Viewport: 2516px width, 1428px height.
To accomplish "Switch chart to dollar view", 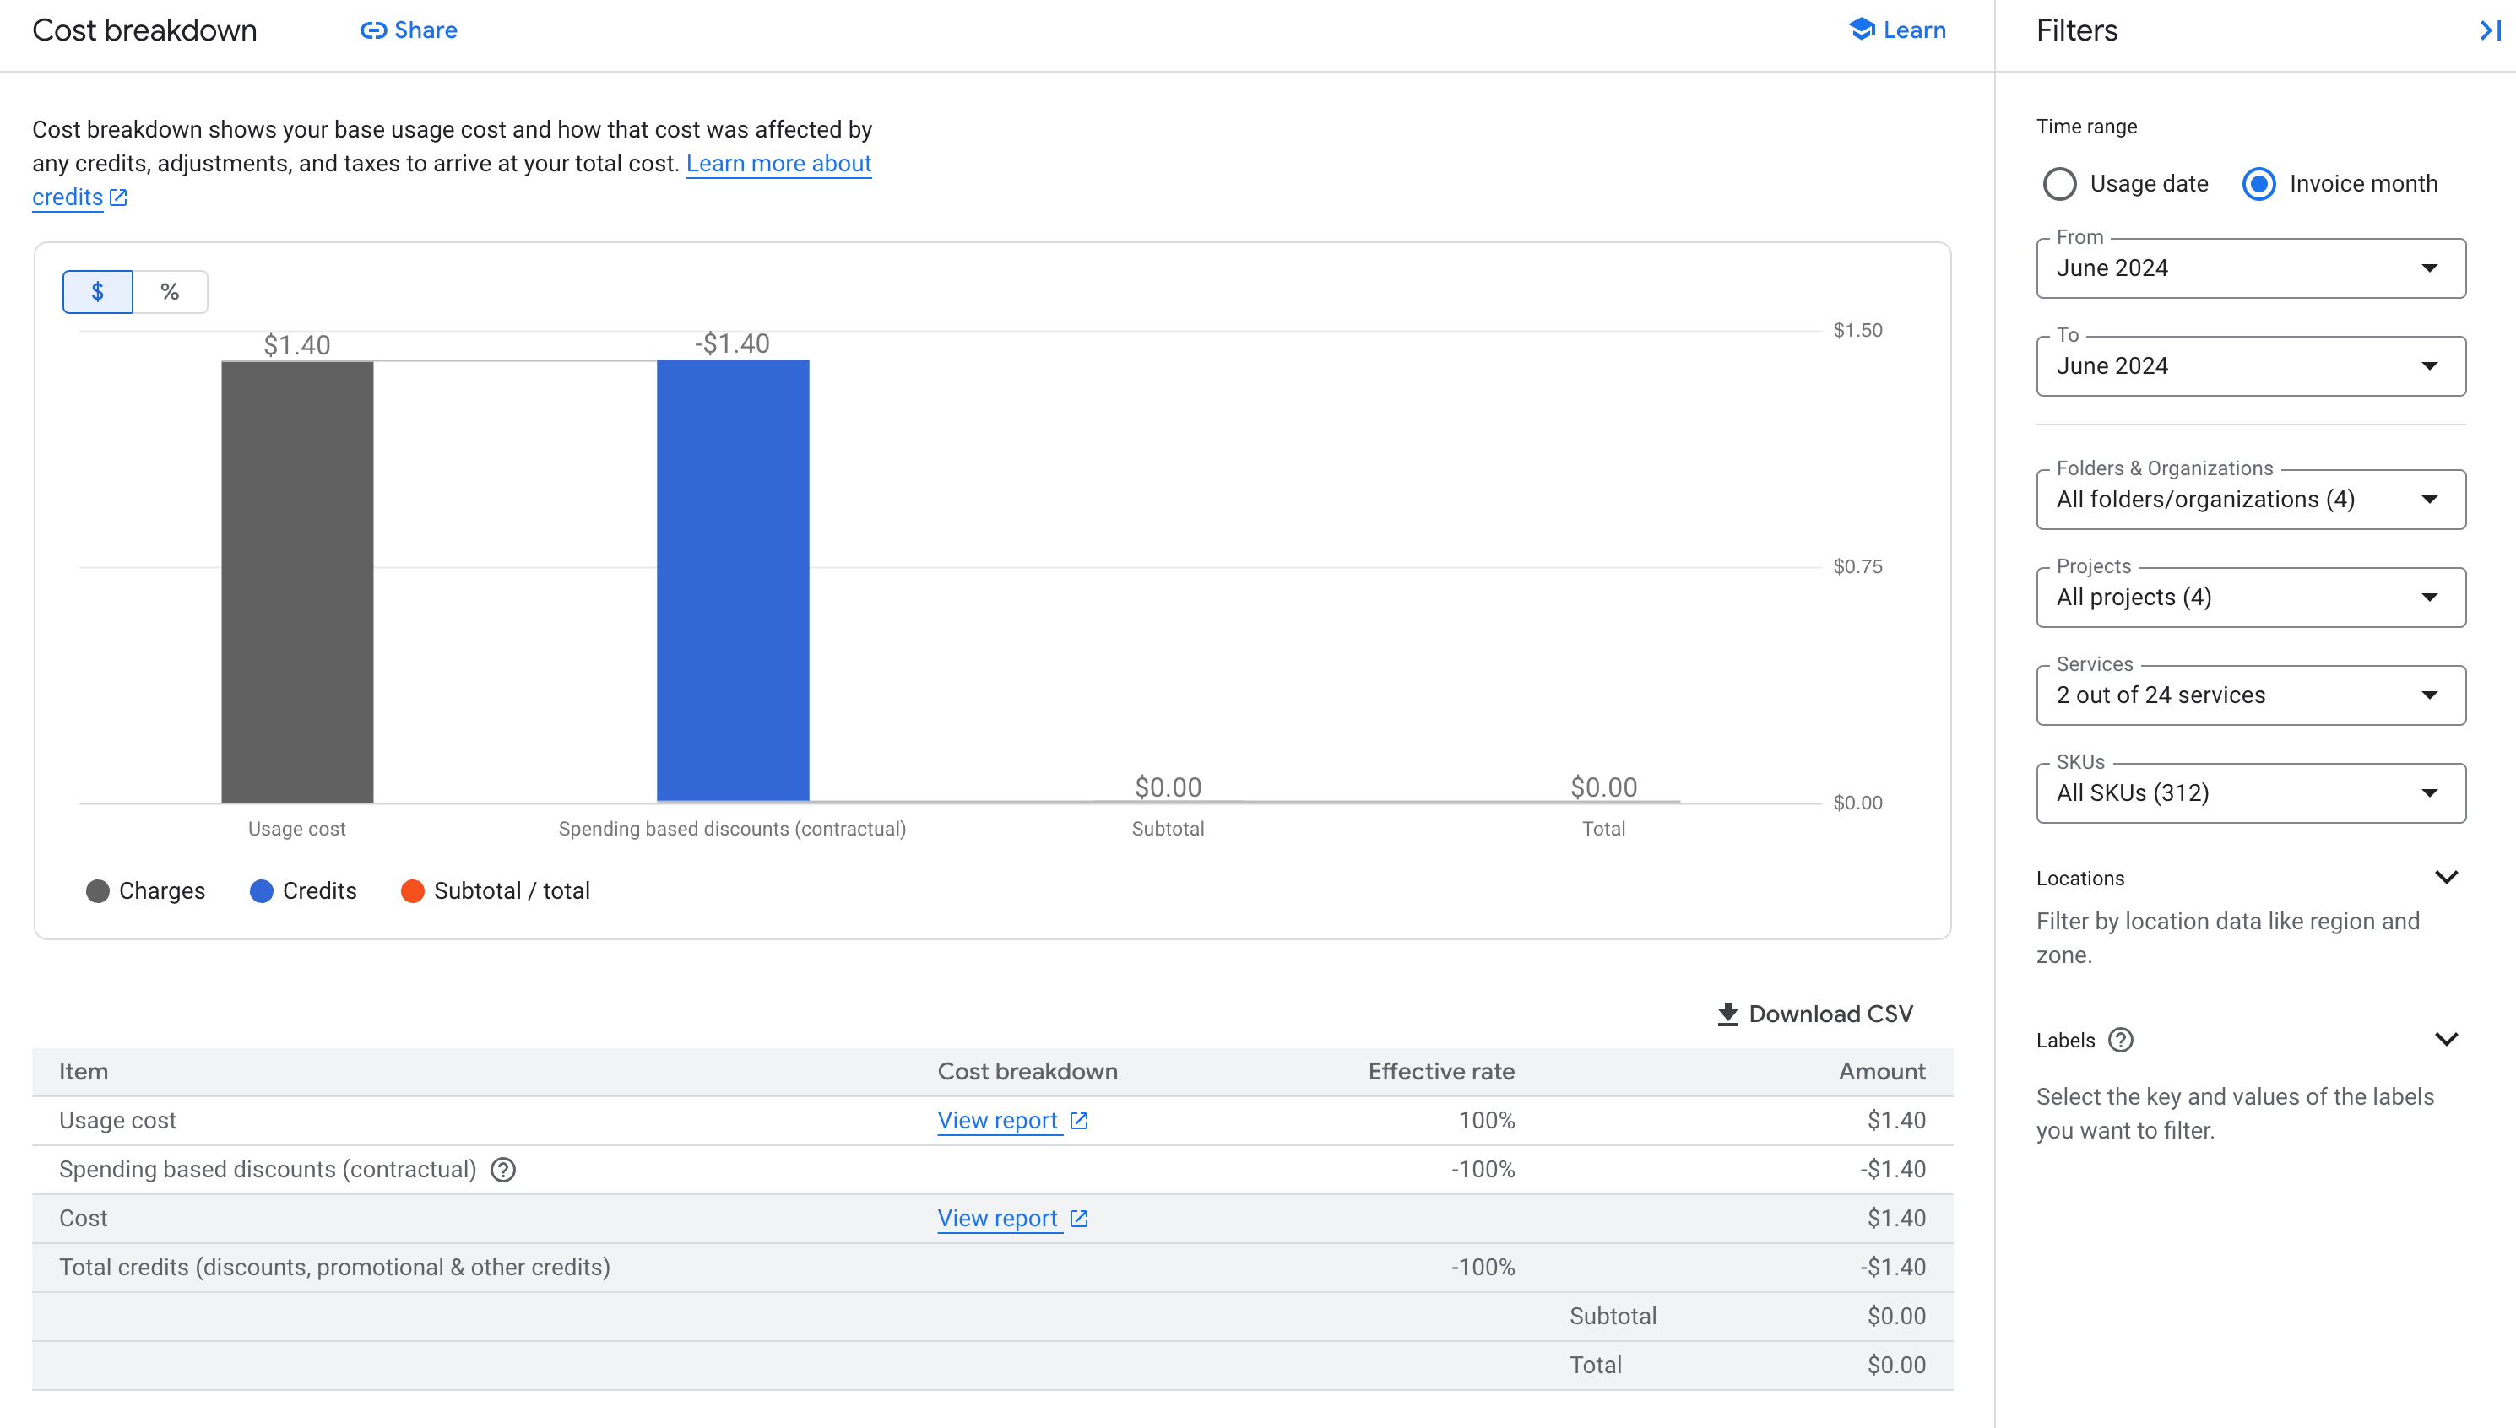I will point(97,291).
